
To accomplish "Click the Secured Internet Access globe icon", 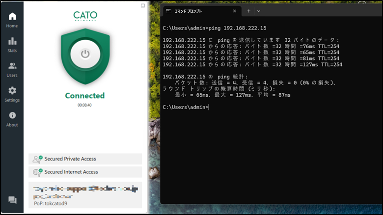I will point(37,172).
